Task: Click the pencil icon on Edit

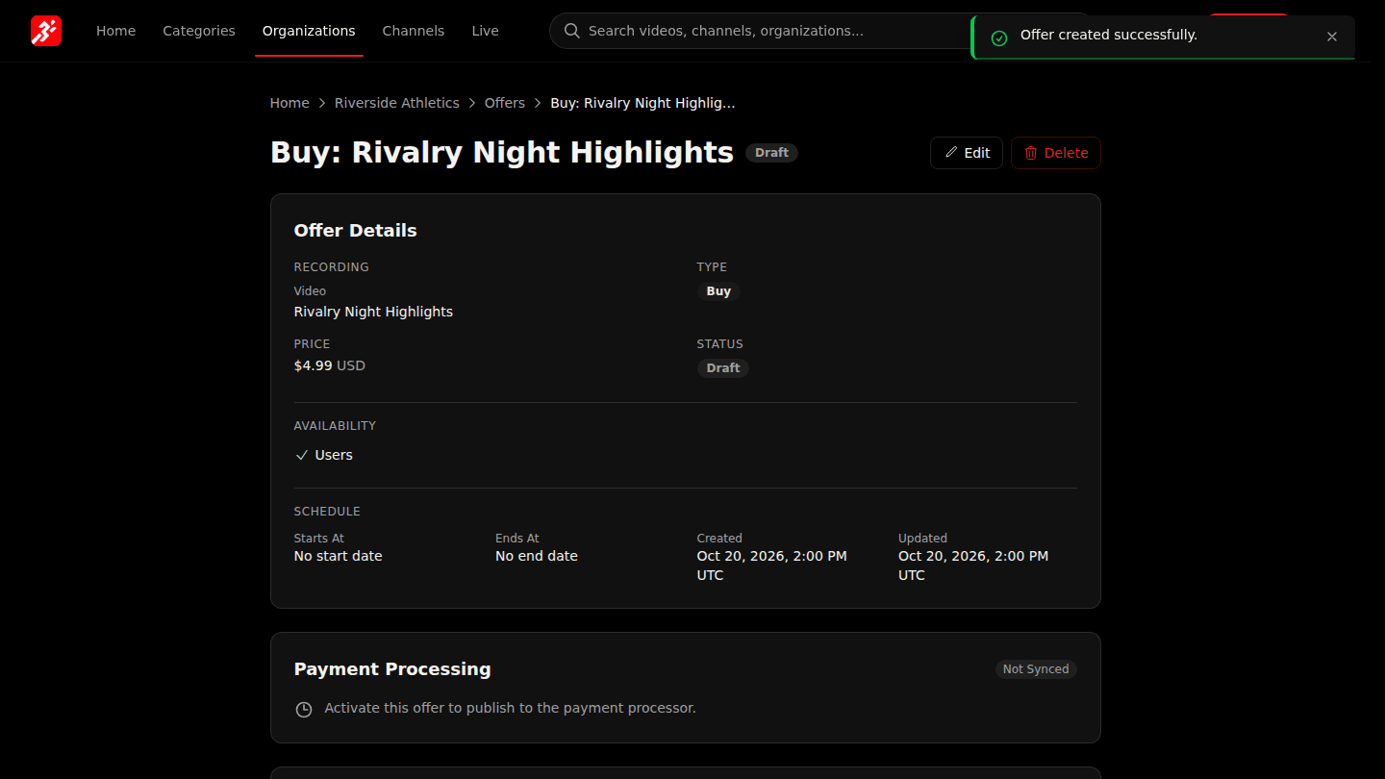Action: [951, 152]
